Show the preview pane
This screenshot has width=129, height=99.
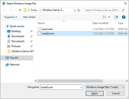[x=116, y=17]
